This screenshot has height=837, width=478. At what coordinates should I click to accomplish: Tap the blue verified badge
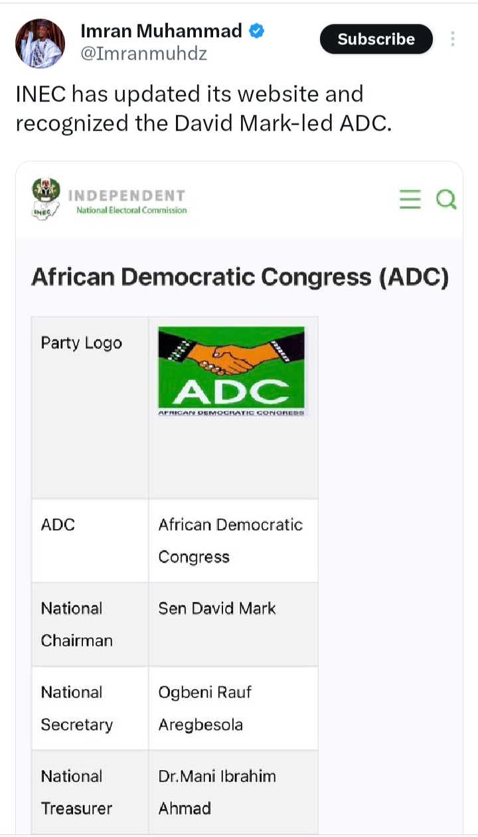(x=257, y=31)
